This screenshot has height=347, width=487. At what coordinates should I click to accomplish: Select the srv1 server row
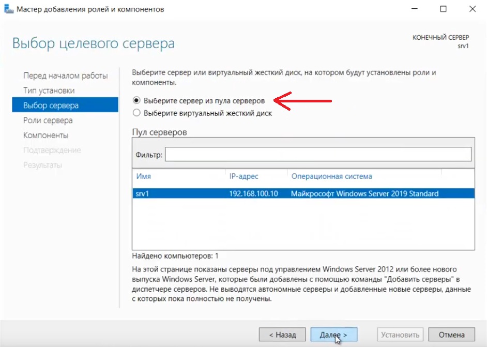tap(302, 194)
